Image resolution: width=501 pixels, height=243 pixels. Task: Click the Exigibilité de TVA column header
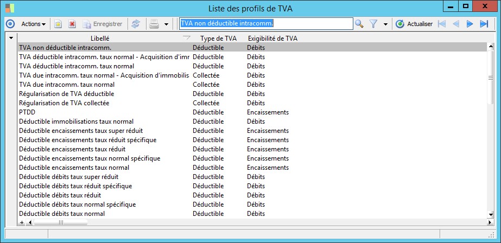pos(272,39)
